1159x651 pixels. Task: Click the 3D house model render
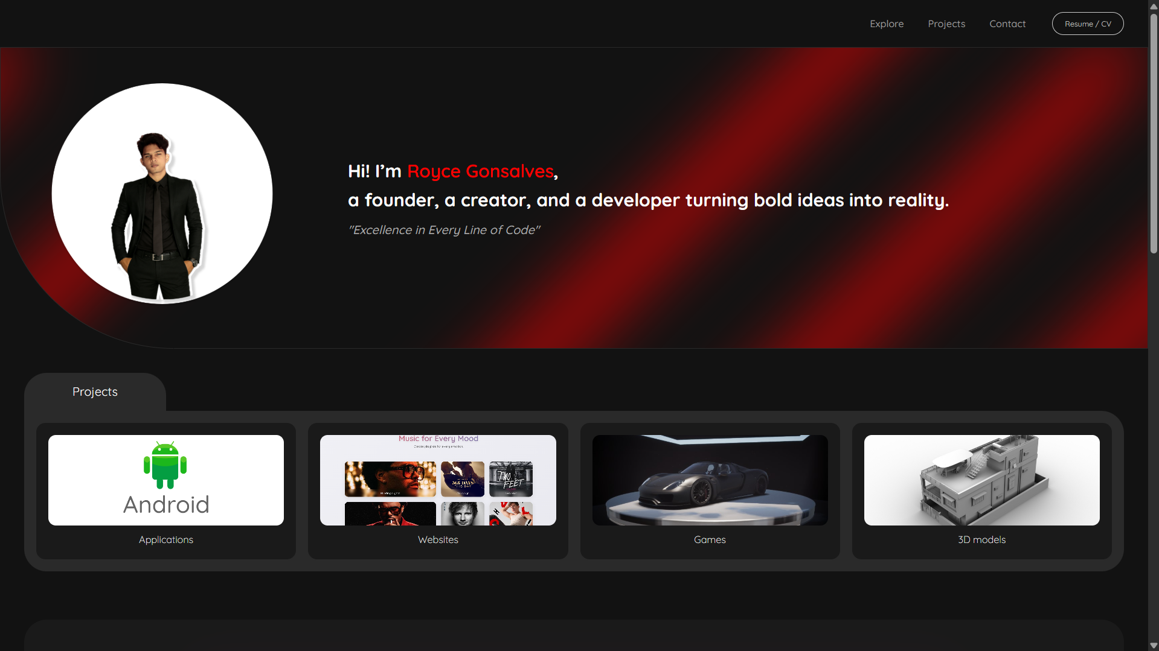981,480
